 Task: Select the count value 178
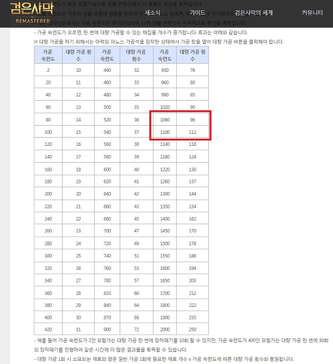point(193,244)
